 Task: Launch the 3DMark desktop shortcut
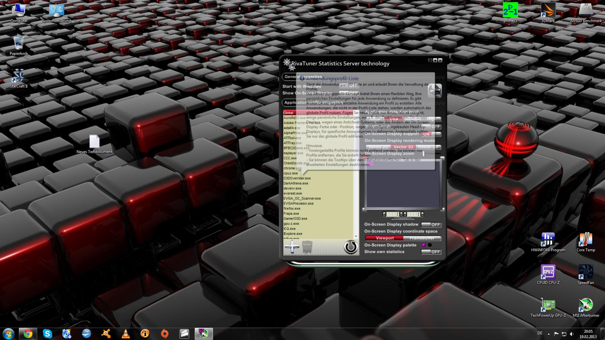click(548, 13)
